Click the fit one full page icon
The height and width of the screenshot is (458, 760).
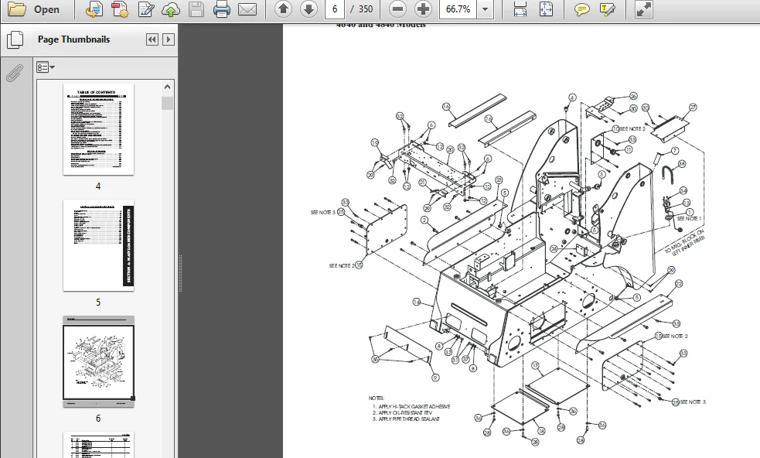tap(547, 9)
